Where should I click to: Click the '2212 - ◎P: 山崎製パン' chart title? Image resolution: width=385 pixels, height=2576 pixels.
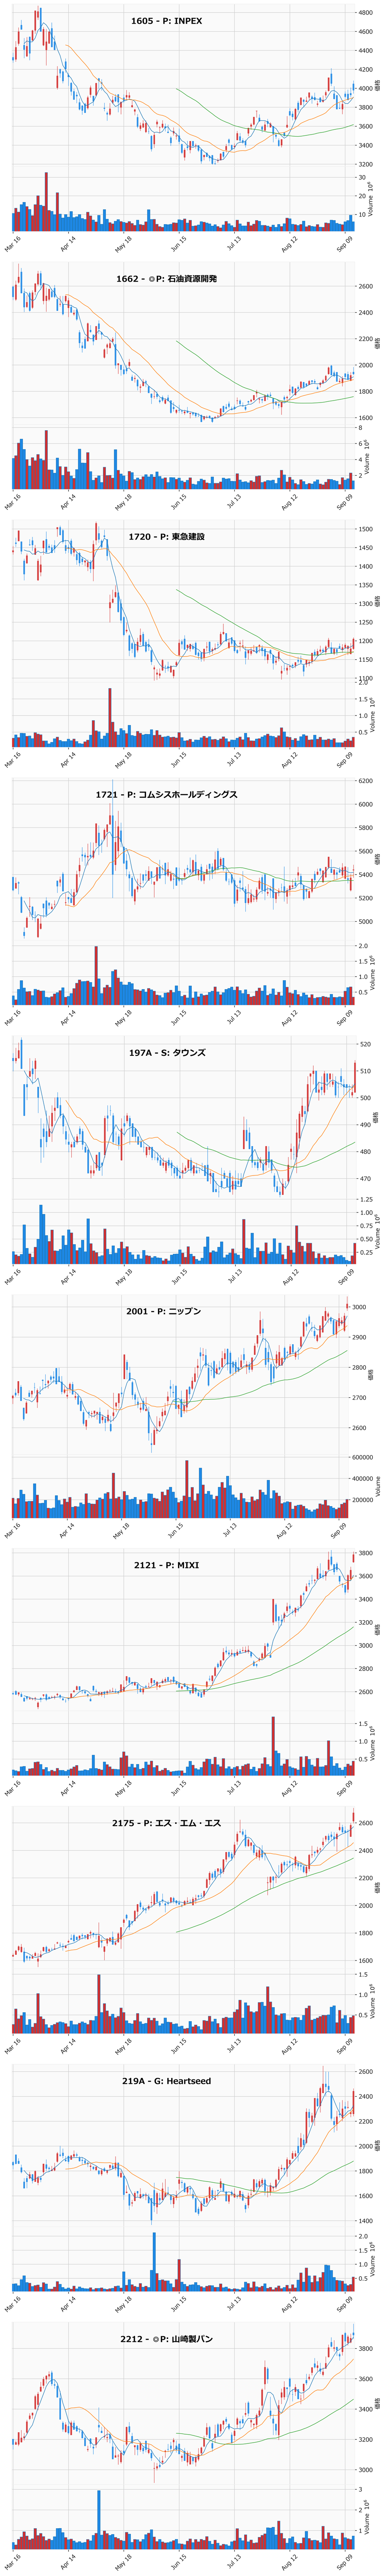[166, 2339]
